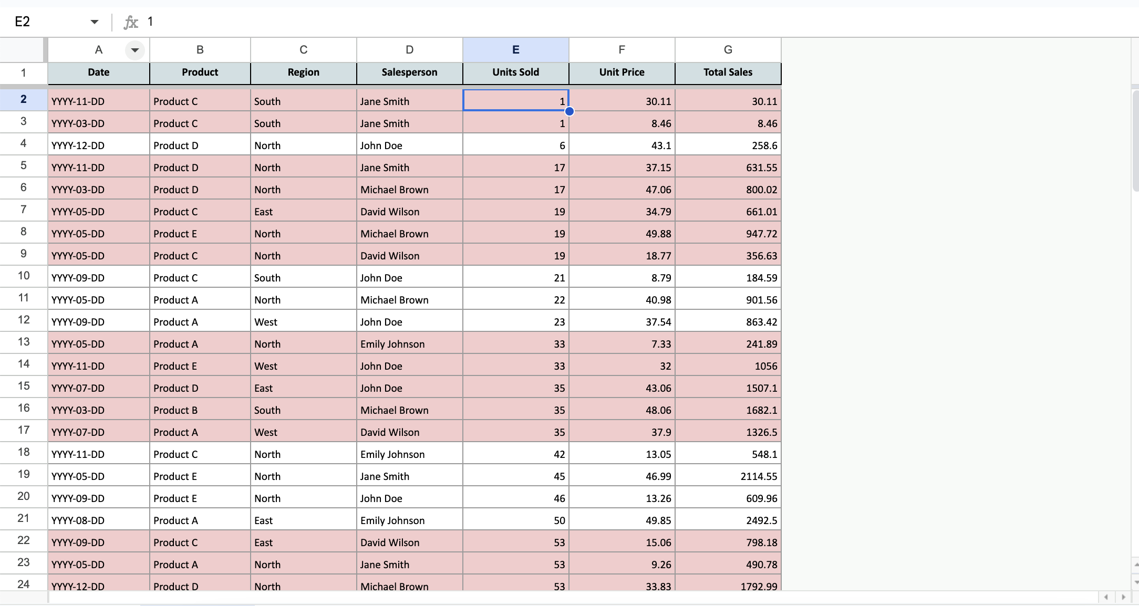Select column G header
Image resolution: width=1139 pixels, height=606 pixels.
pyautogui.click(x=728, y=50)
